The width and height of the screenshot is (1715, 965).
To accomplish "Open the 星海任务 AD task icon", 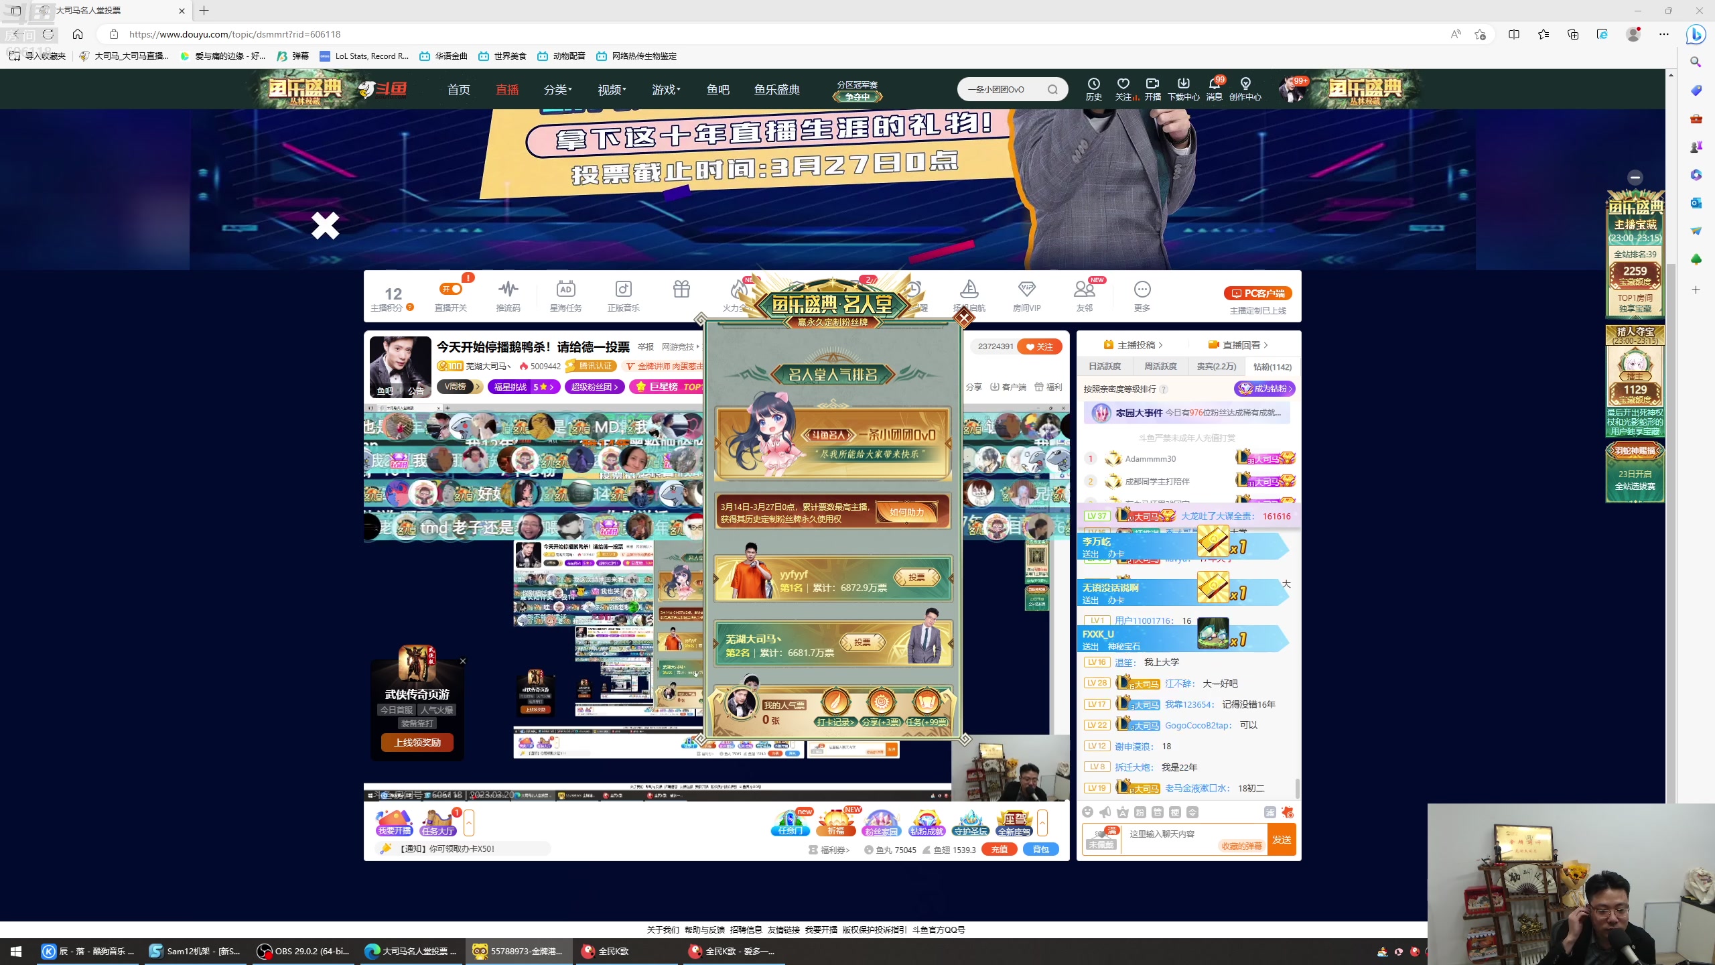I will [565, 289].
